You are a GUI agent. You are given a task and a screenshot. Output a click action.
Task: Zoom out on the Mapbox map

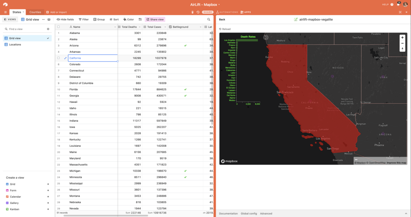click(x=402, y=43)
